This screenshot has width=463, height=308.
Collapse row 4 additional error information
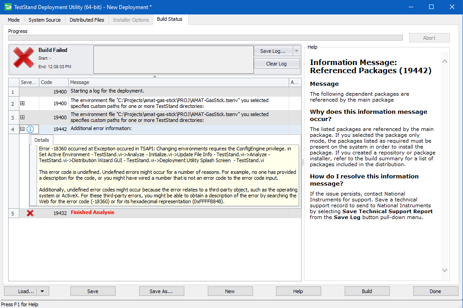22,129
